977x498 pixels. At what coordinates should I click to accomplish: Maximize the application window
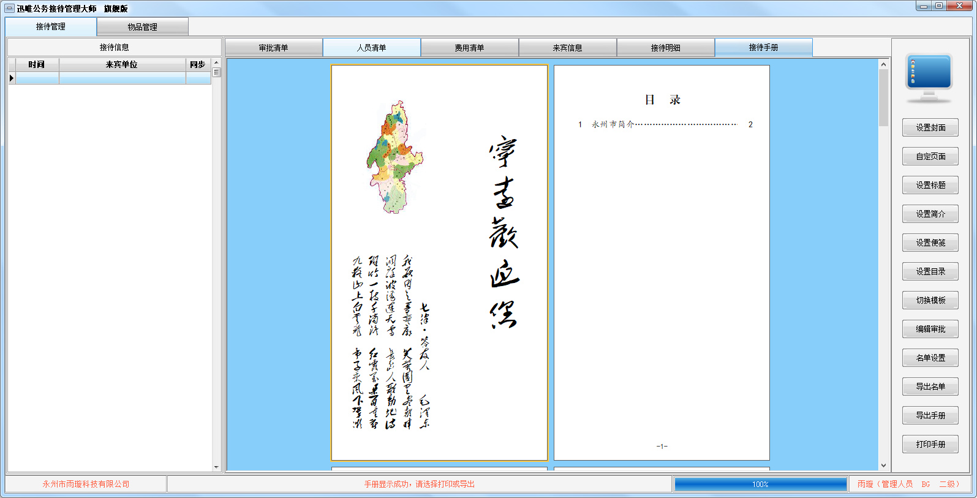tap(939, 6)
